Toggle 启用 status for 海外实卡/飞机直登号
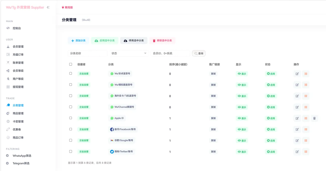This screenshot has width=326, height=171. 271,96
